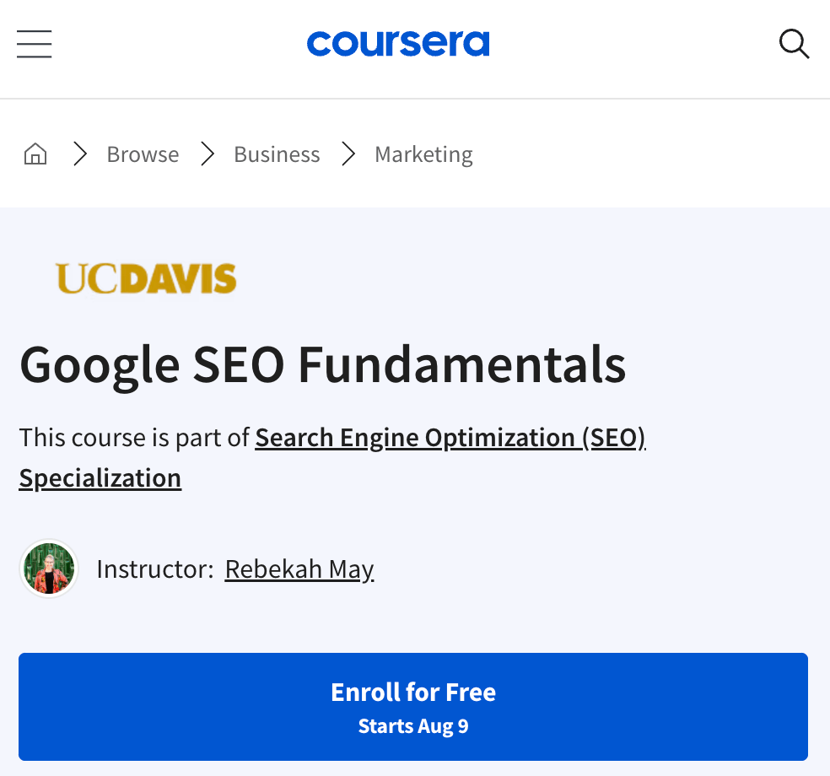The image size is (830, 776).
Task: Click the UC Davis logo
Action: [x=146, y=278]
